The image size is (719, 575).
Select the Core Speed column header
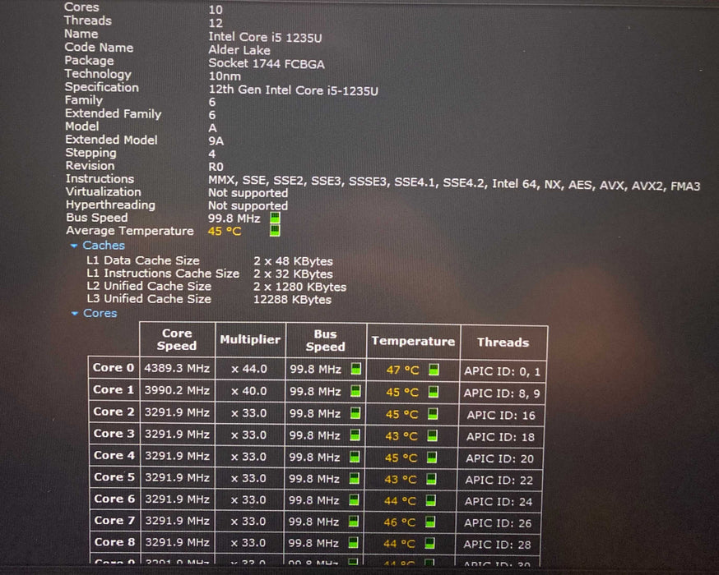tap(177, 339)
